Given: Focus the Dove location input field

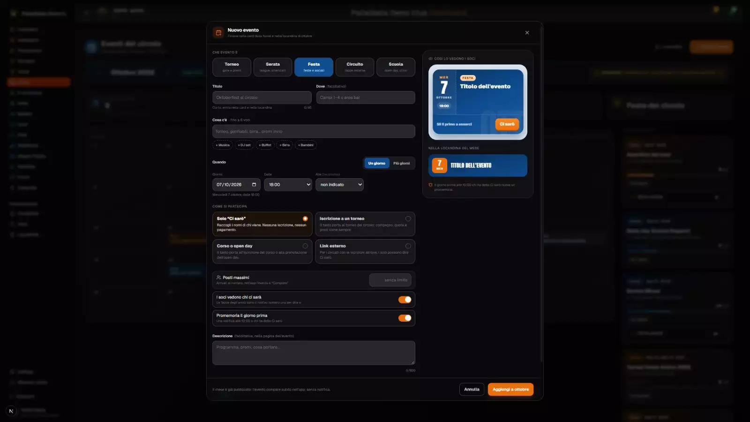Looking at the screenshot, I should [366, 98].
